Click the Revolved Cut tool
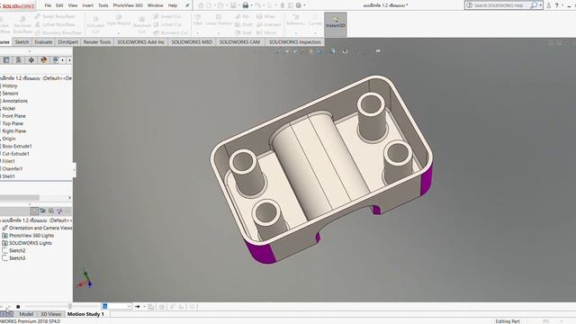 click(x=142, y=23)
